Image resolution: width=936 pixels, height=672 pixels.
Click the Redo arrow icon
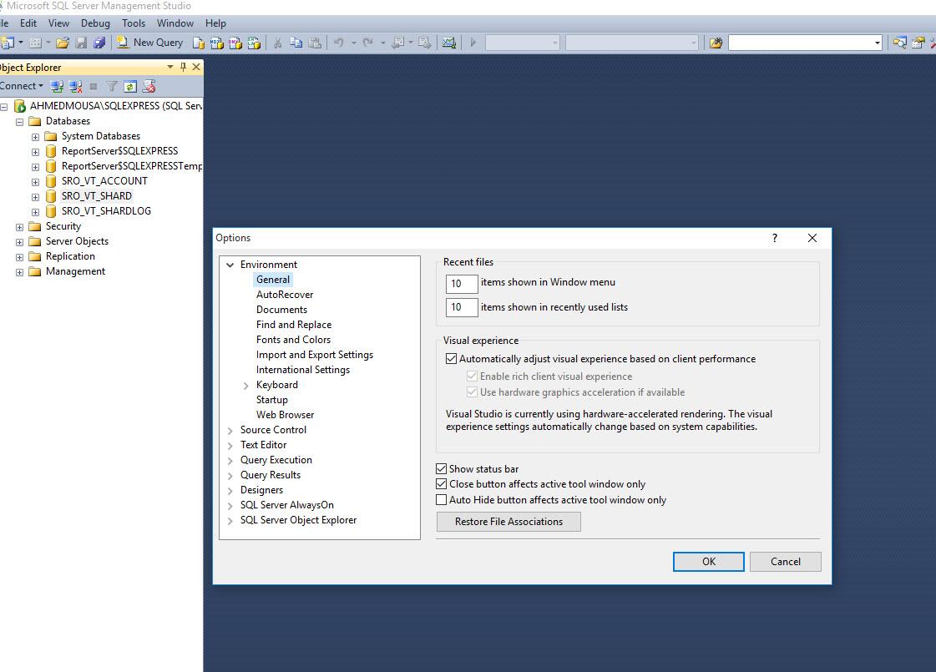(367, 43)
